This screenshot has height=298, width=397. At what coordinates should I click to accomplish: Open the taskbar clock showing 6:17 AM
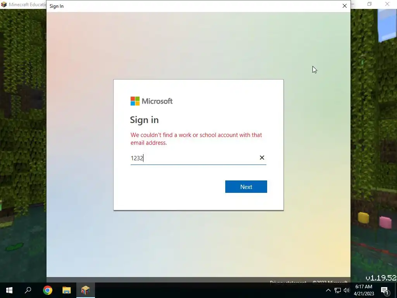click(x=364, y=290)
